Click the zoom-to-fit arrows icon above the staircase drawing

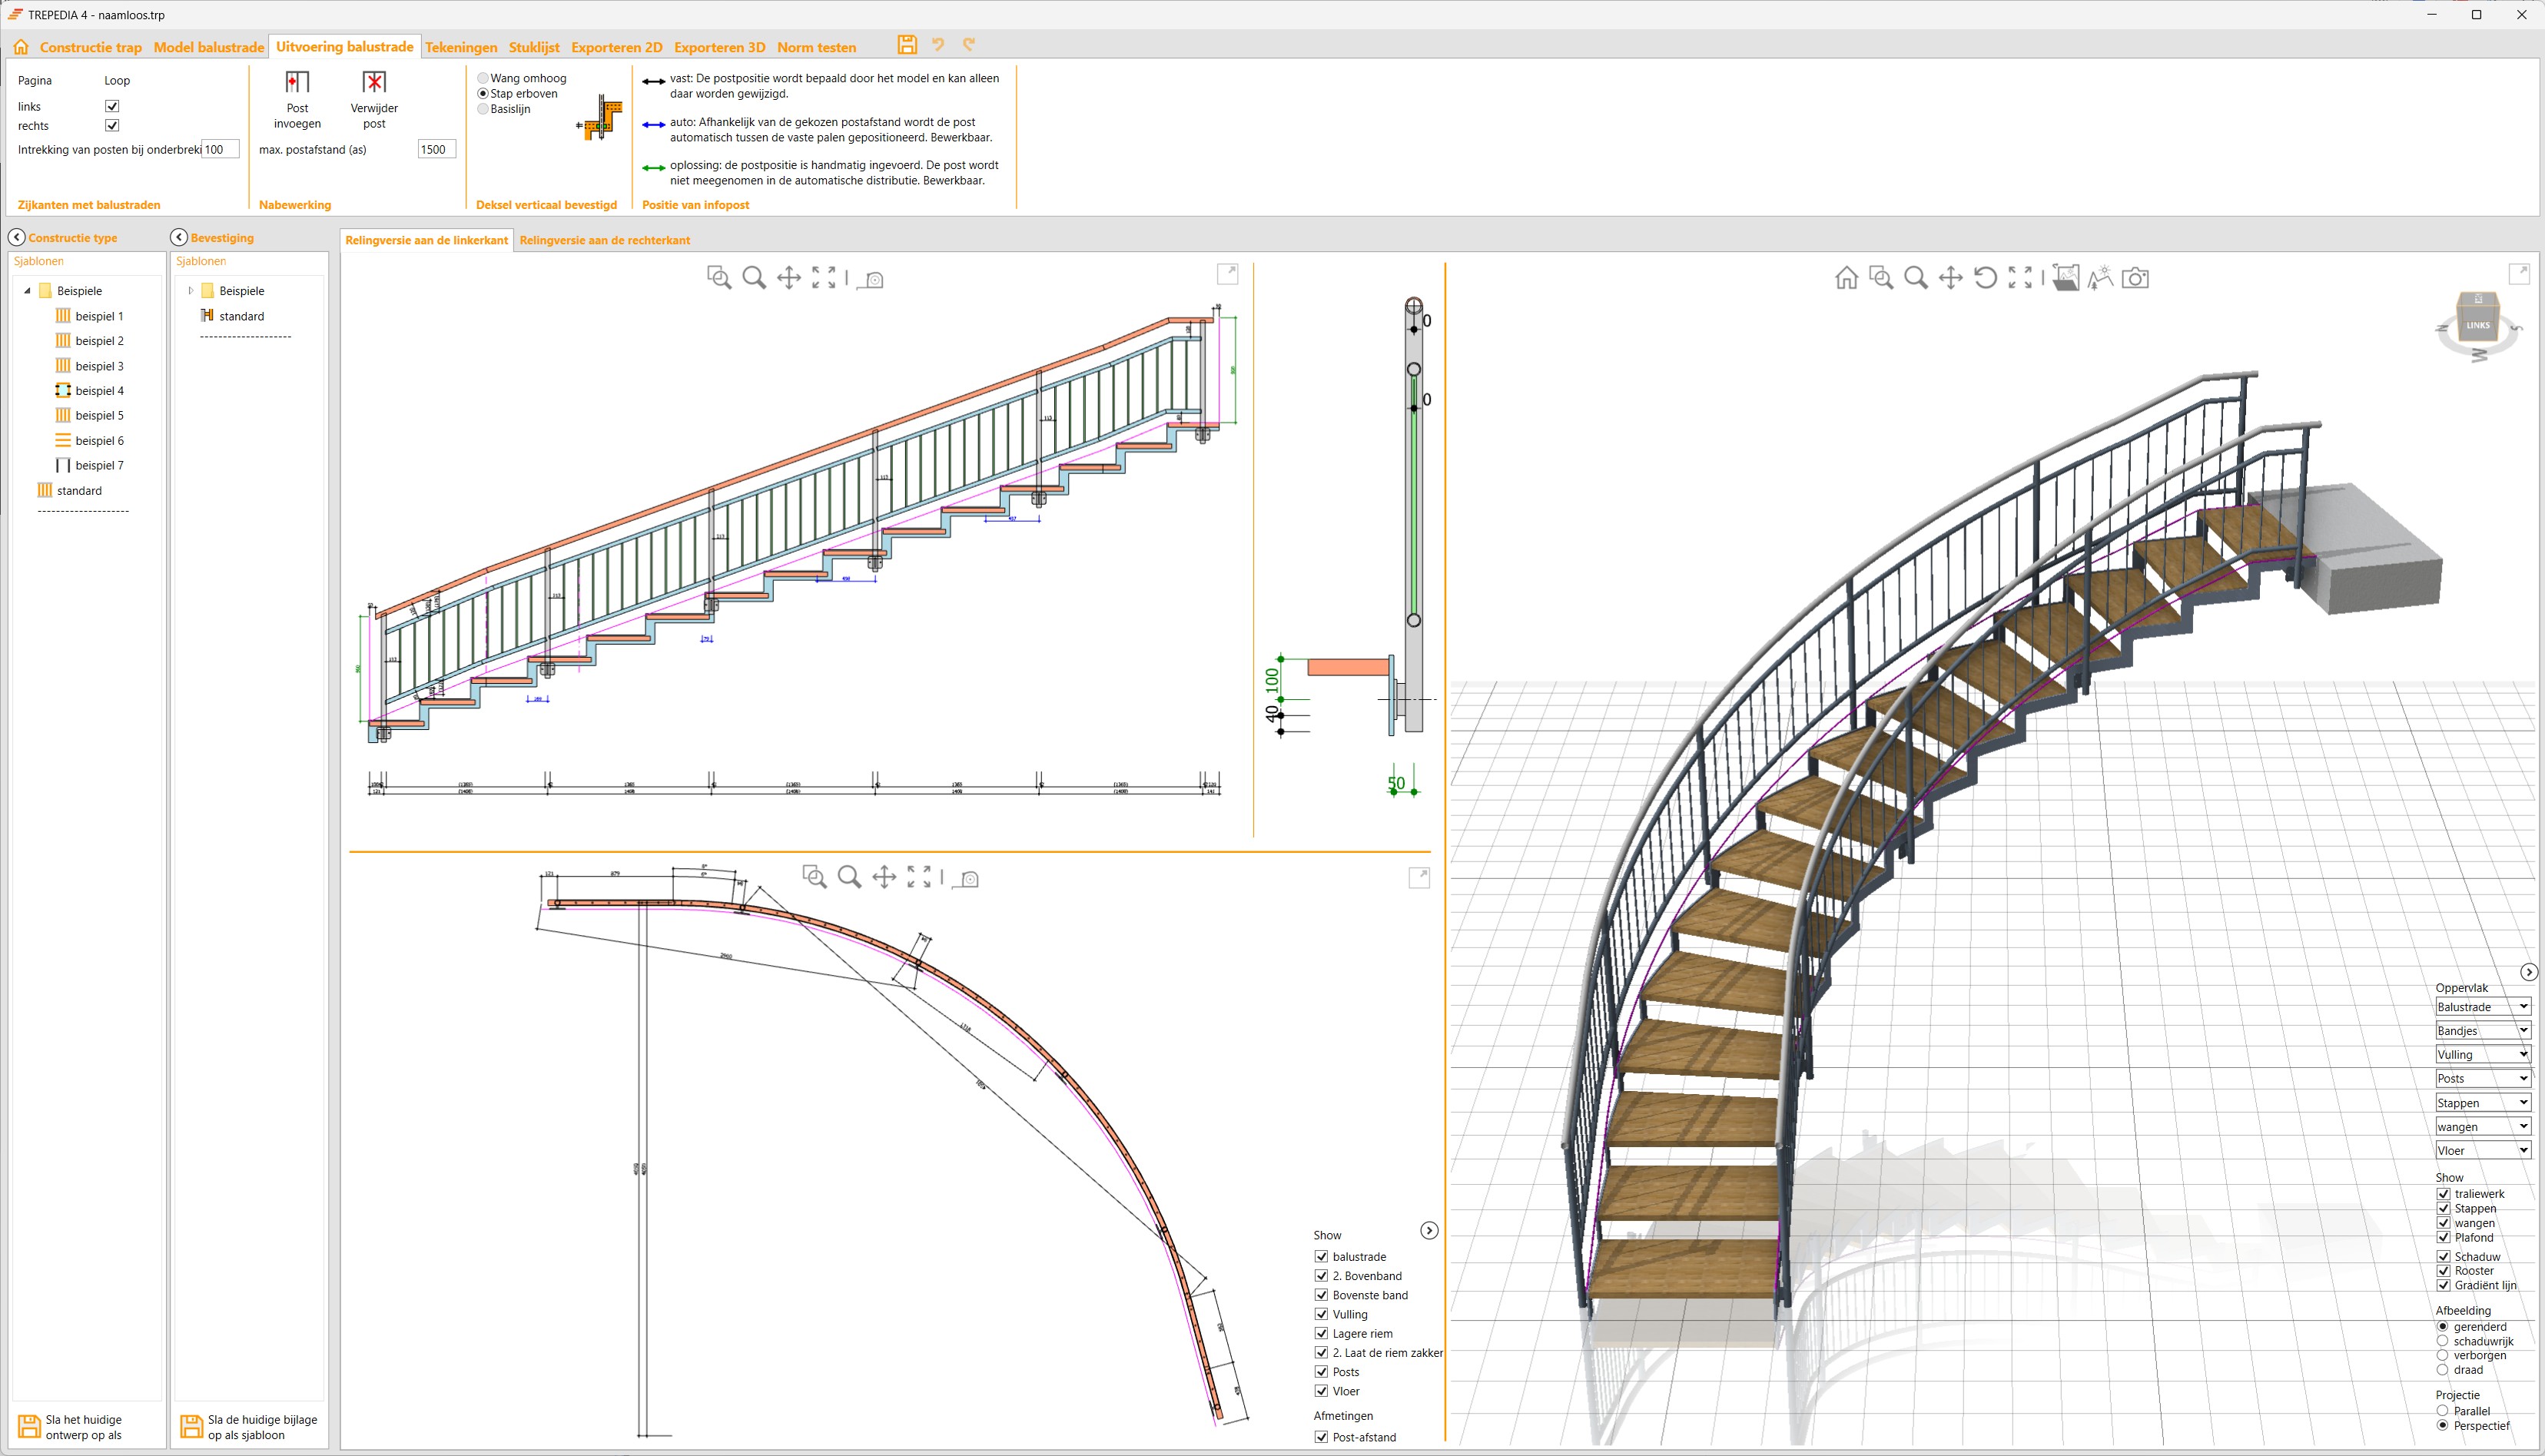pyautogui.click(x=823, y=280)
